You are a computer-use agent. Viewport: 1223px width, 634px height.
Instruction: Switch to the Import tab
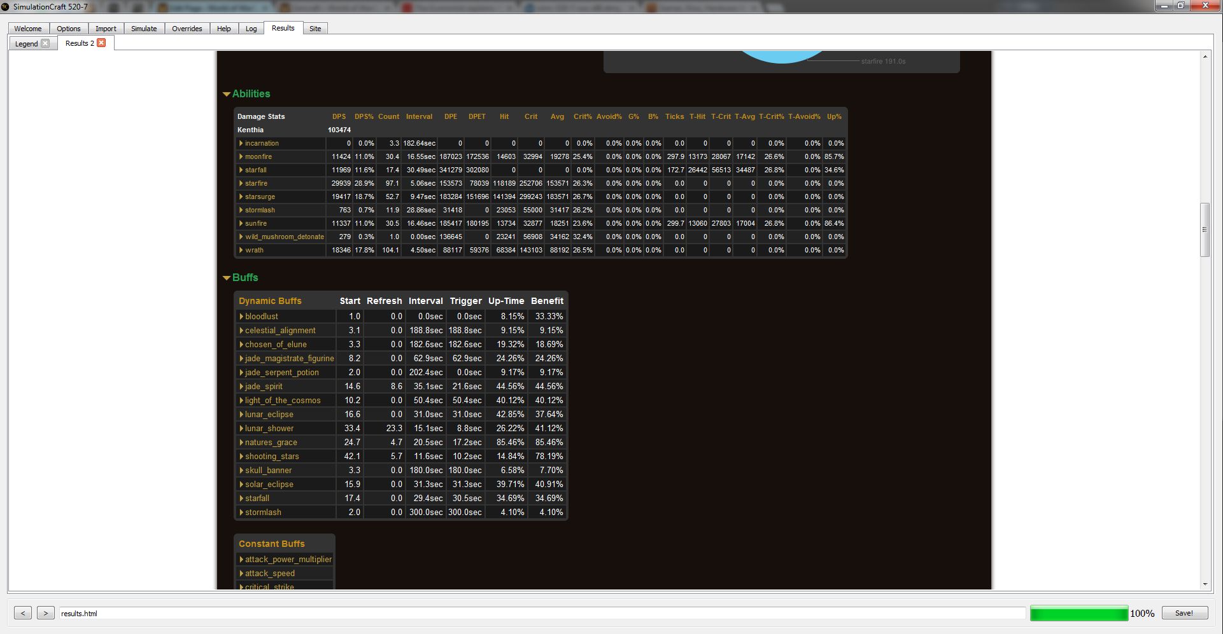[x=106, y=29]
